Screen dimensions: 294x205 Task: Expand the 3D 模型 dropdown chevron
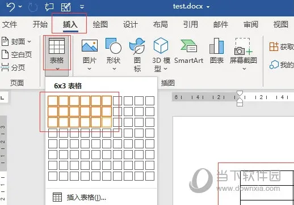(x=166, y=69)
